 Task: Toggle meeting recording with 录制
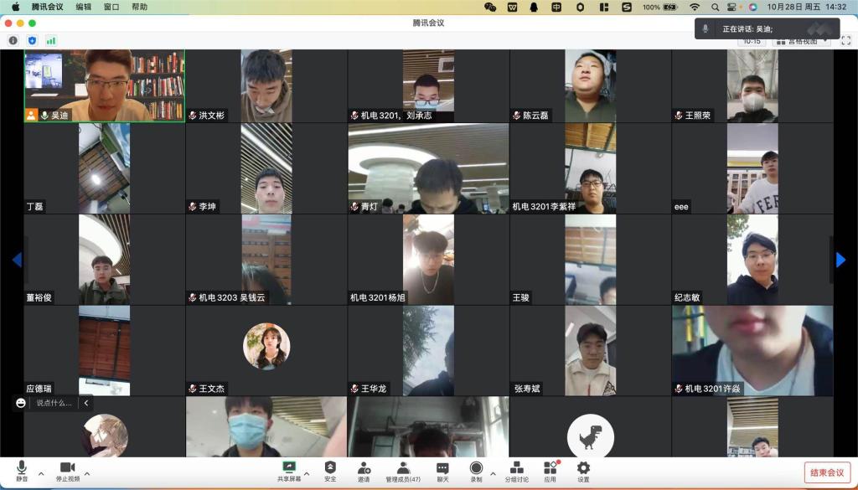476,471
